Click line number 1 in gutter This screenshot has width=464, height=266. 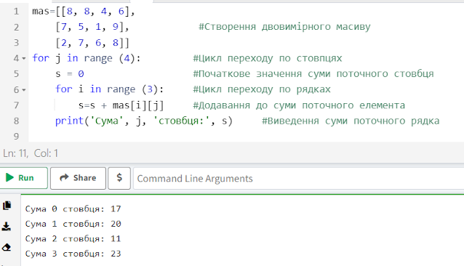tap(16, 12)
